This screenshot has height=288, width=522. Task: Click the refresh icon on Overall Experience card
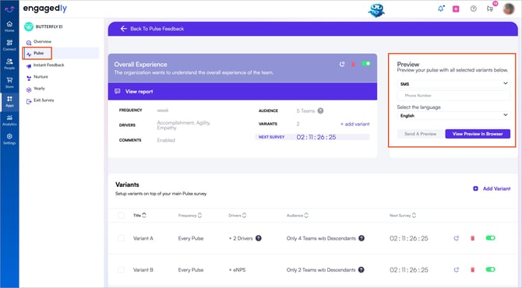tap(342, 64)
